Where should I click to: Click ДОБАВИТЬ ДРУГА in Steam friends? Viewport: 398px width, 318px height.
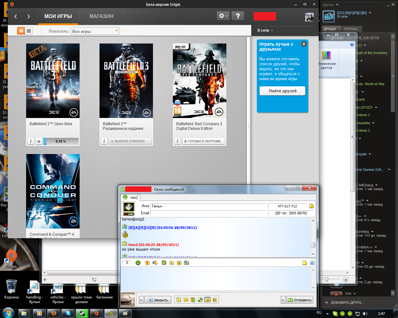pos(345,302)
